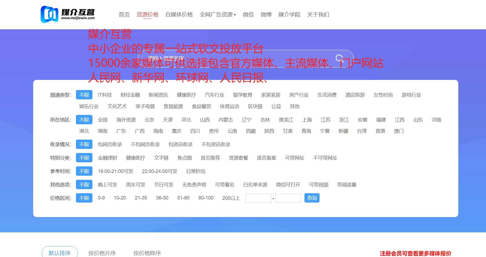486x257 pixels.
Task: Choose the 食品餐饮 channel
Action: tap(202, 106)
